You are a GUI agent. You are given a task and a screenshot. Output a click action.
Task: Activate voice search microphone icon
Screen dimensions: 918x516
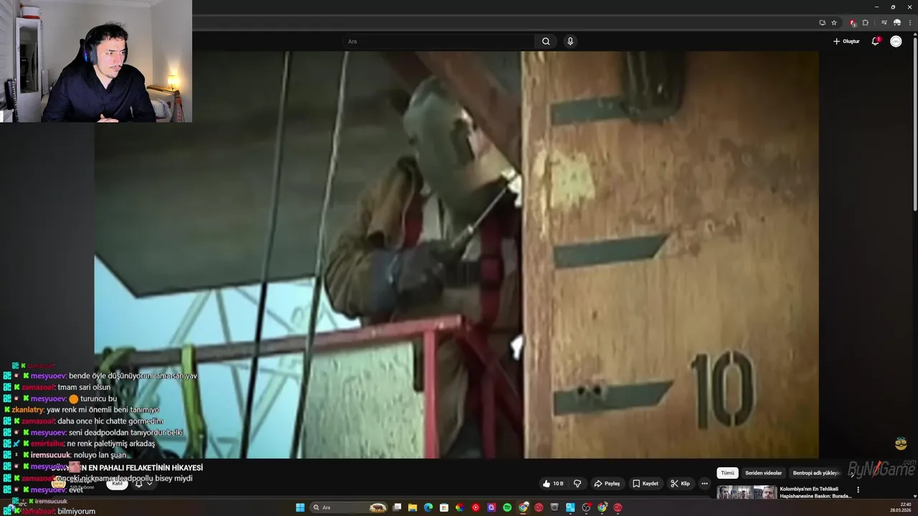[570, 42]
